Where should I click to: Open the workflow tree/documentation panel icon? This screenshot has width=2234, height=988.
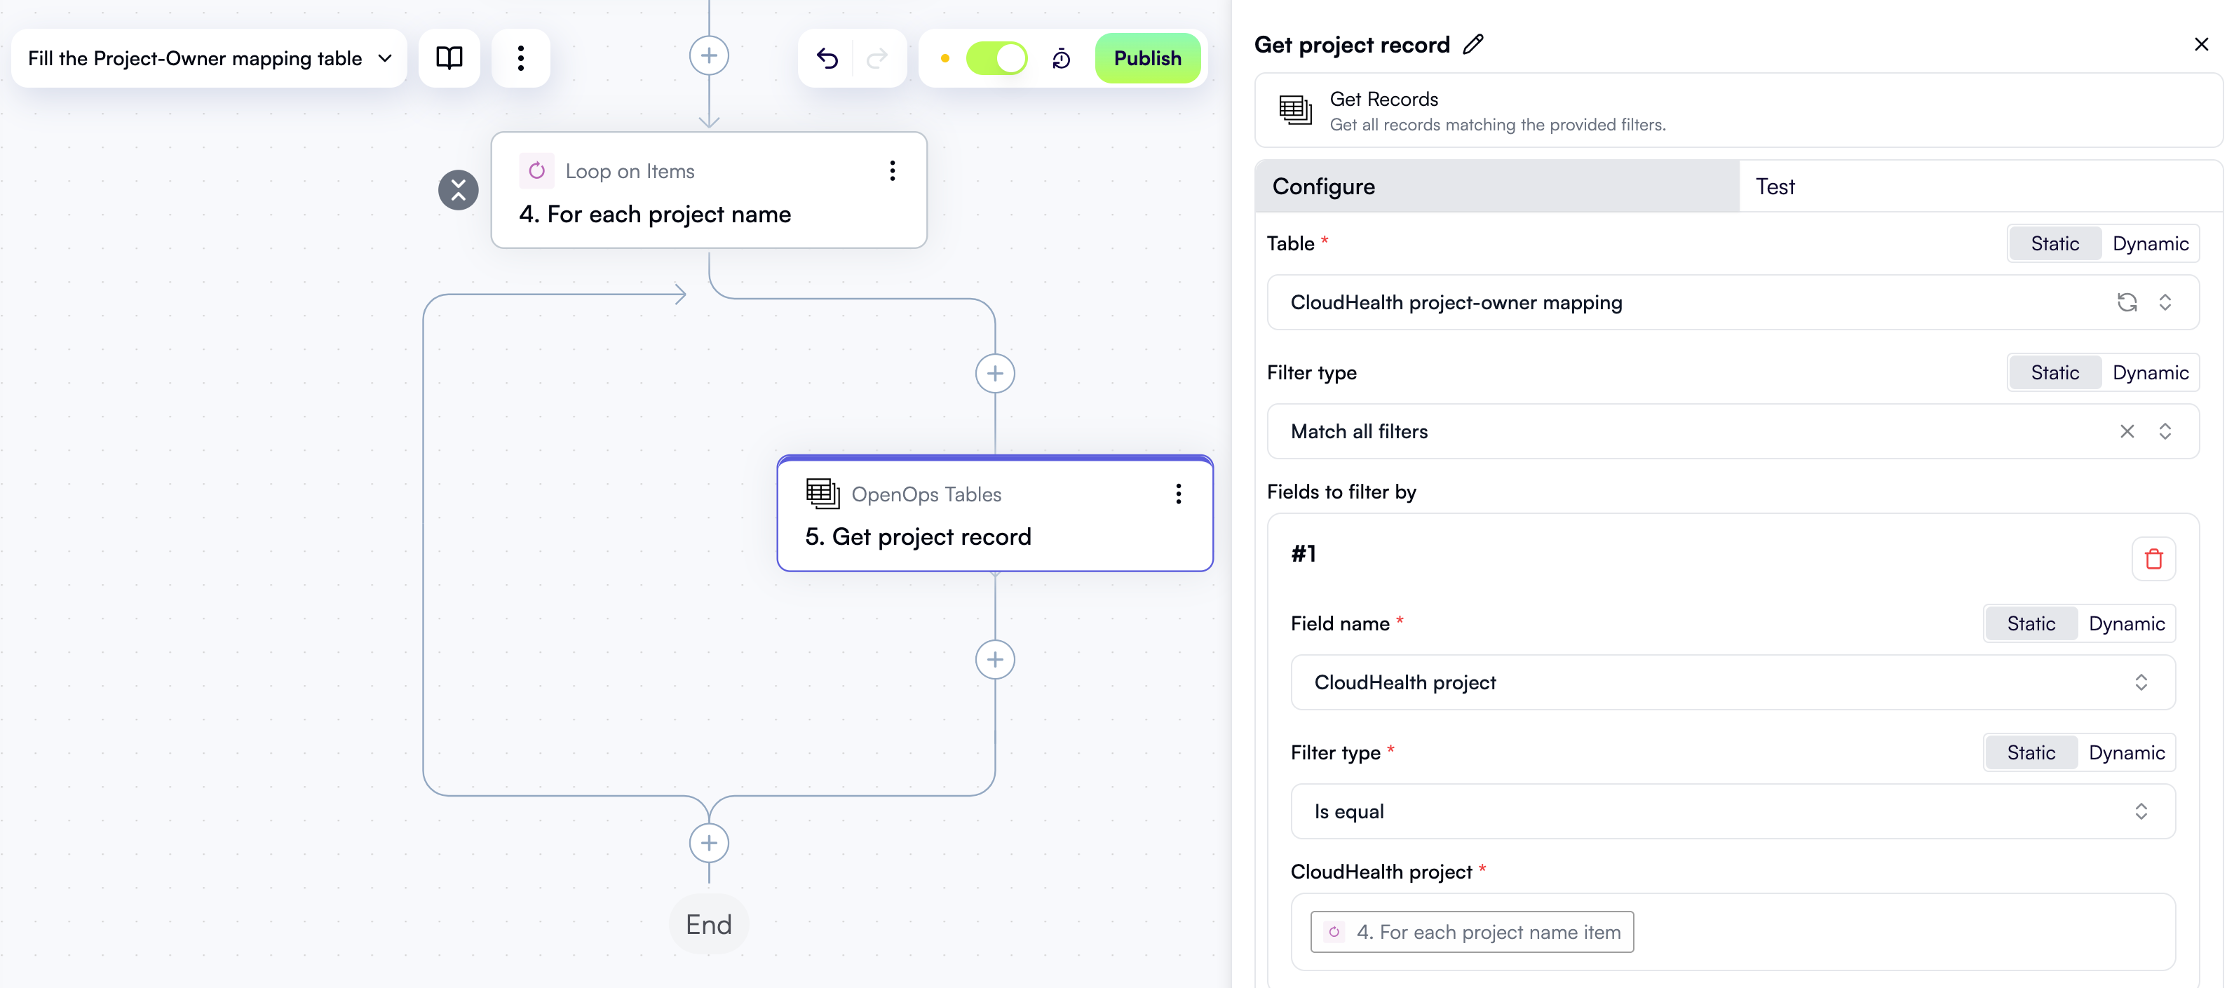449,58
